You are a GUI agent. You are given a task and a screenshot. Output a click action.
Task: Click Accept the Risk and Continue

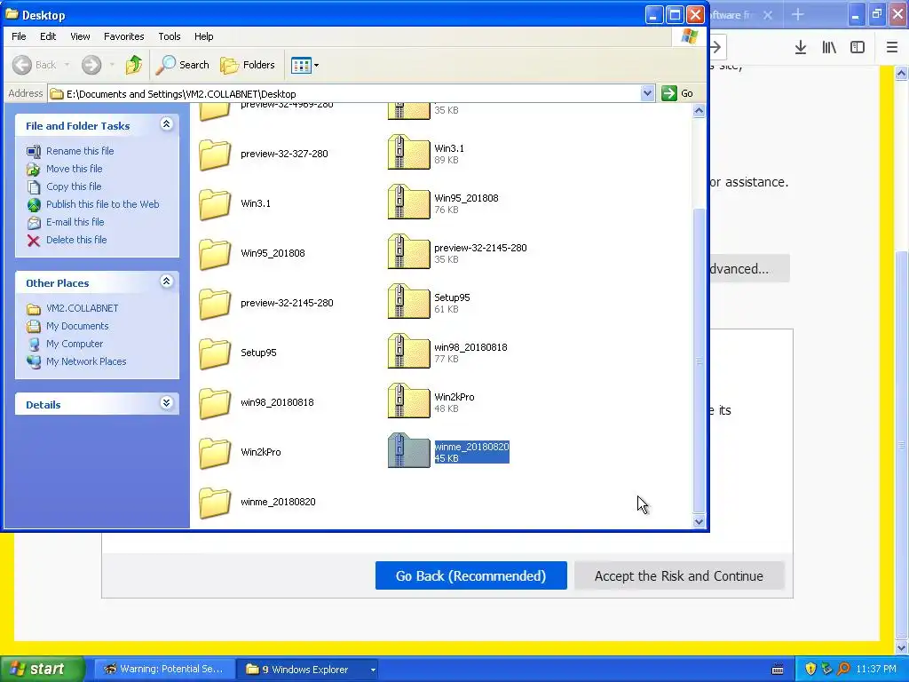click(679, 575)
